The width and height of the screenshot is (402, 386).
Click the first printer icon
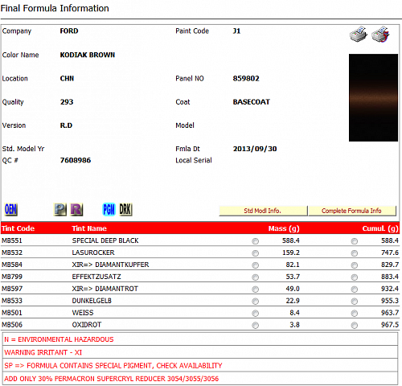[359, 34]
